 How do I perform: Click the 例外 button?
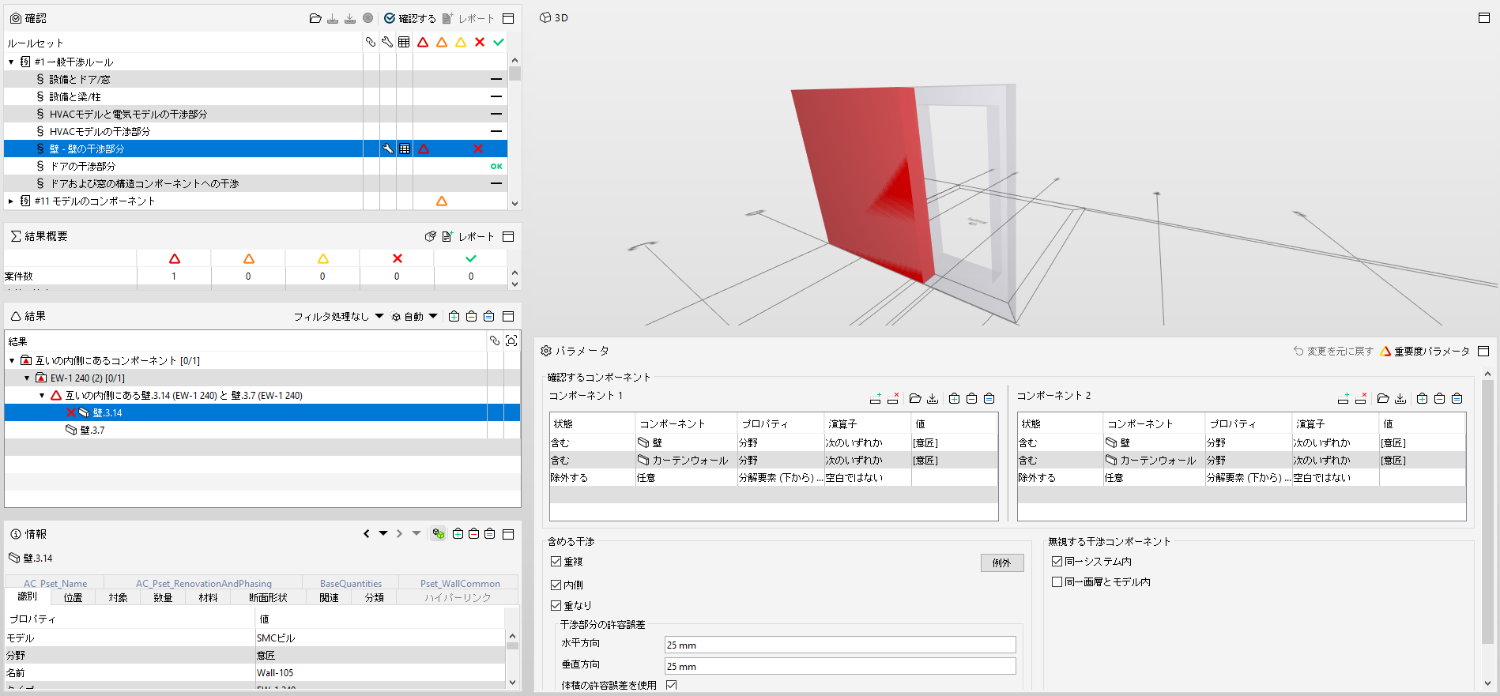(x=1002, y=562)
